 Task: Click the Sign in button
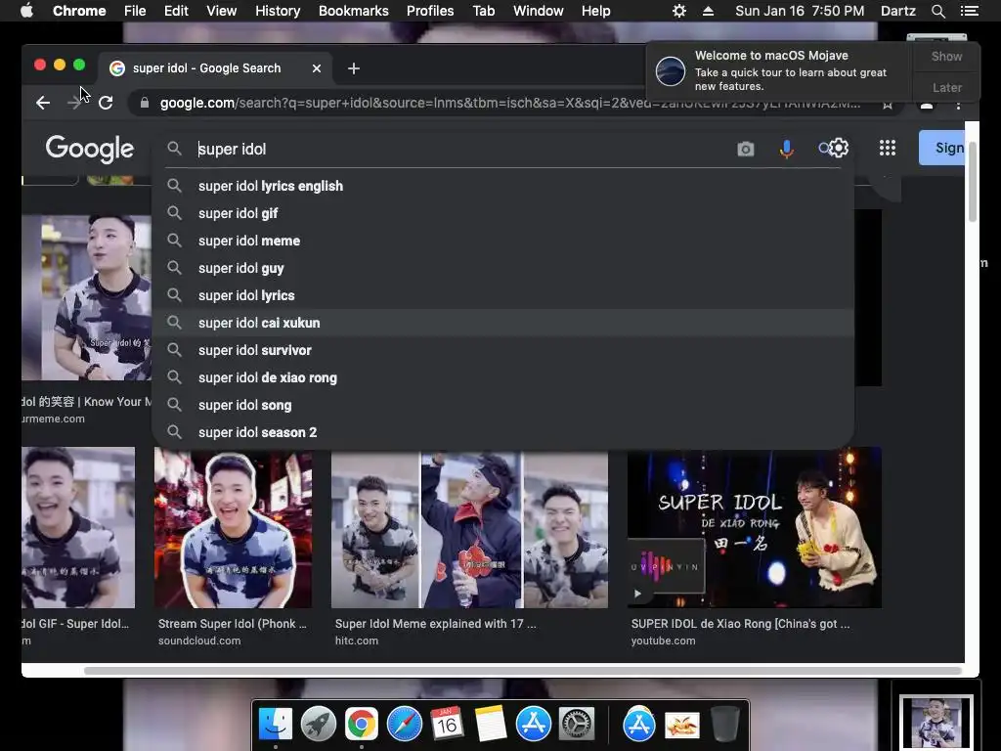941,149
